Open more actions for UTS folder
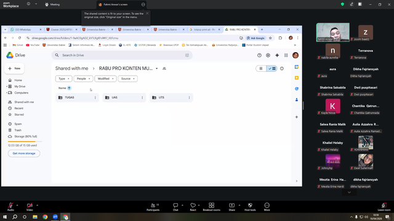 (189, 98)
